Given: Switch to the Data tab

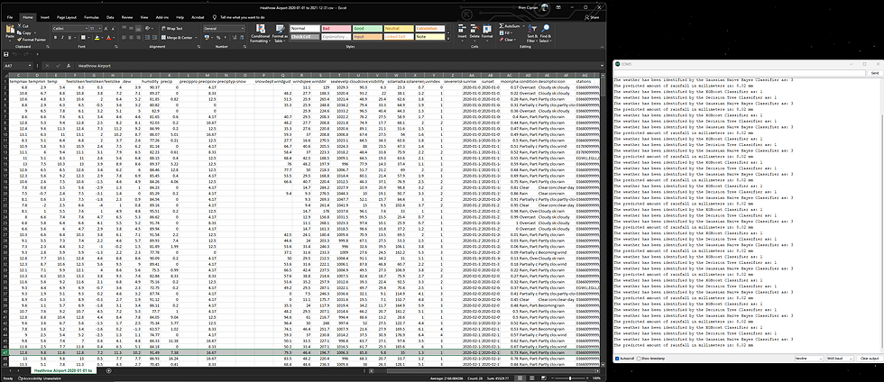Looking at the screenshot, I should pyautogui.click(x=110, y=17).
